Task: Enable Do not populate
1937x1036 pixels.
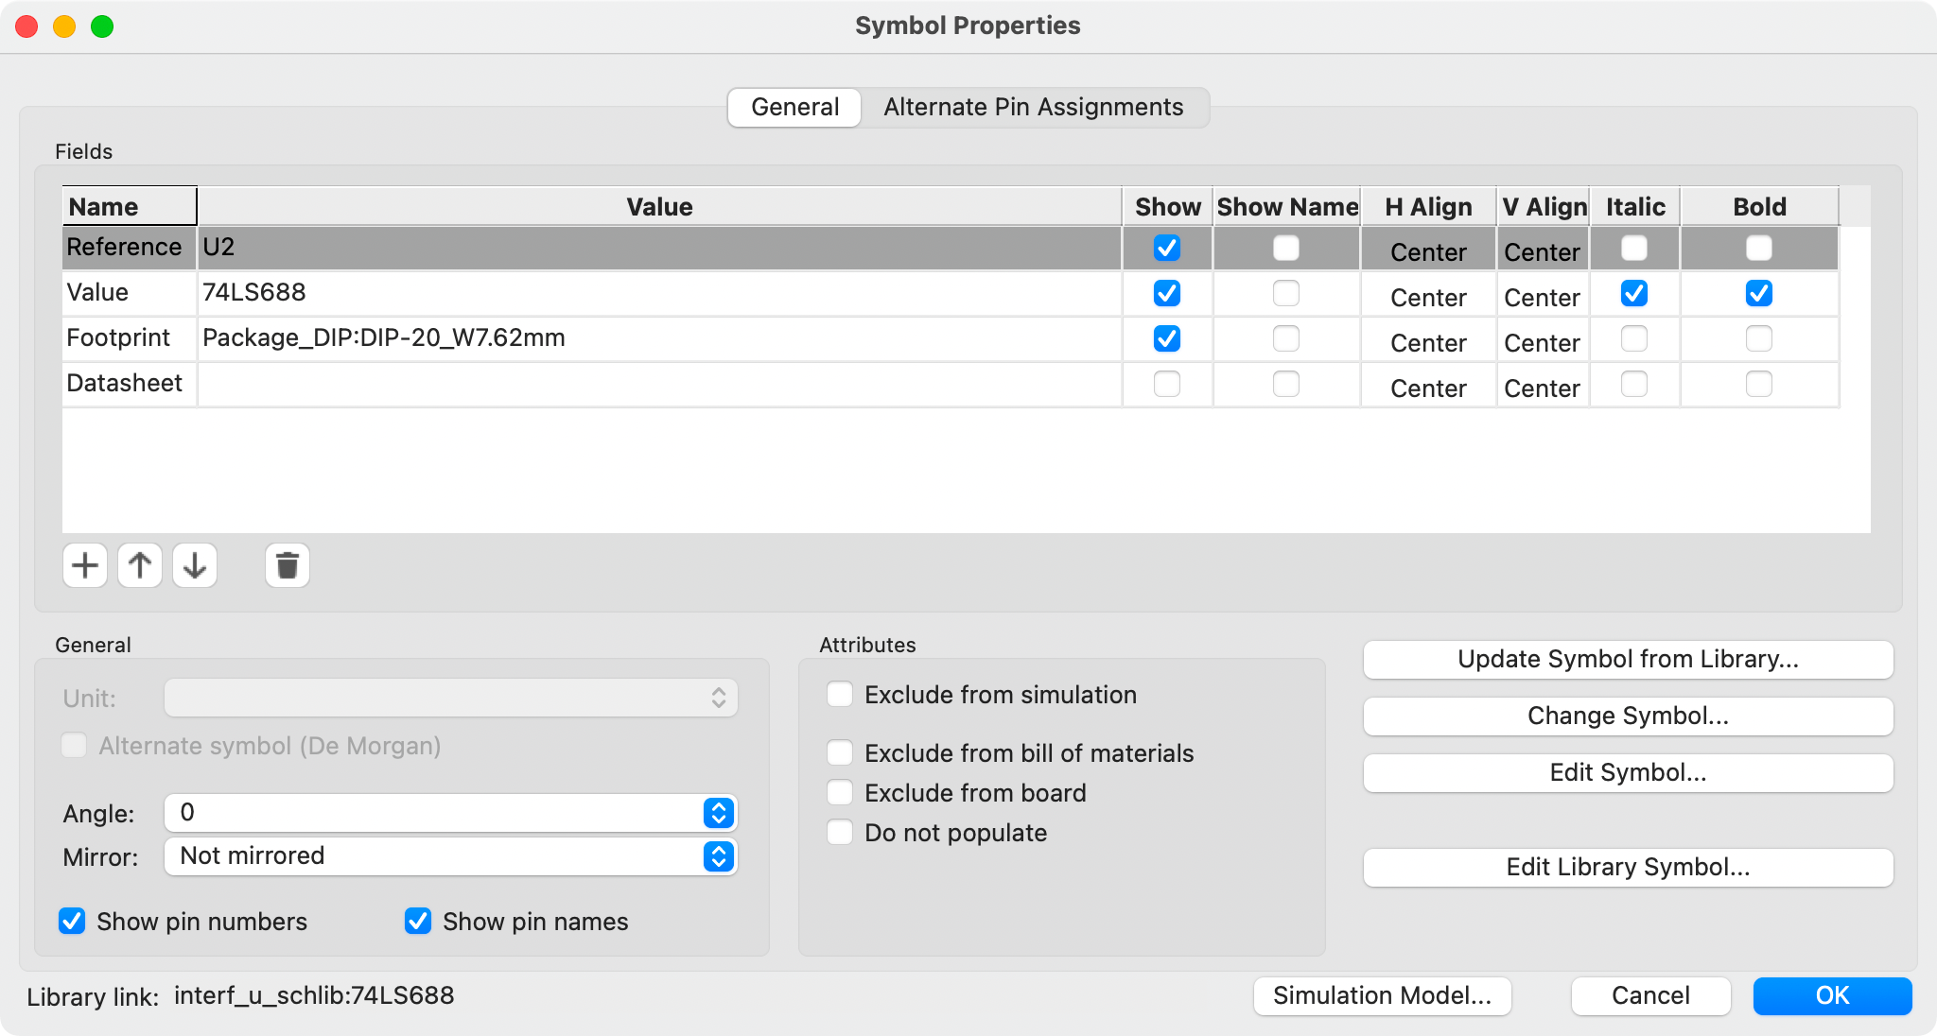Action: click(839, 832)
